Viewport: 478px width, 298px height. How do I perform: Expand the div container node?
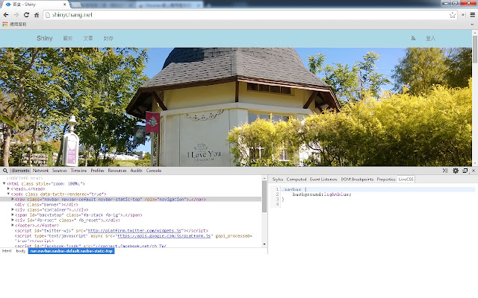click(x=13, y=209)
